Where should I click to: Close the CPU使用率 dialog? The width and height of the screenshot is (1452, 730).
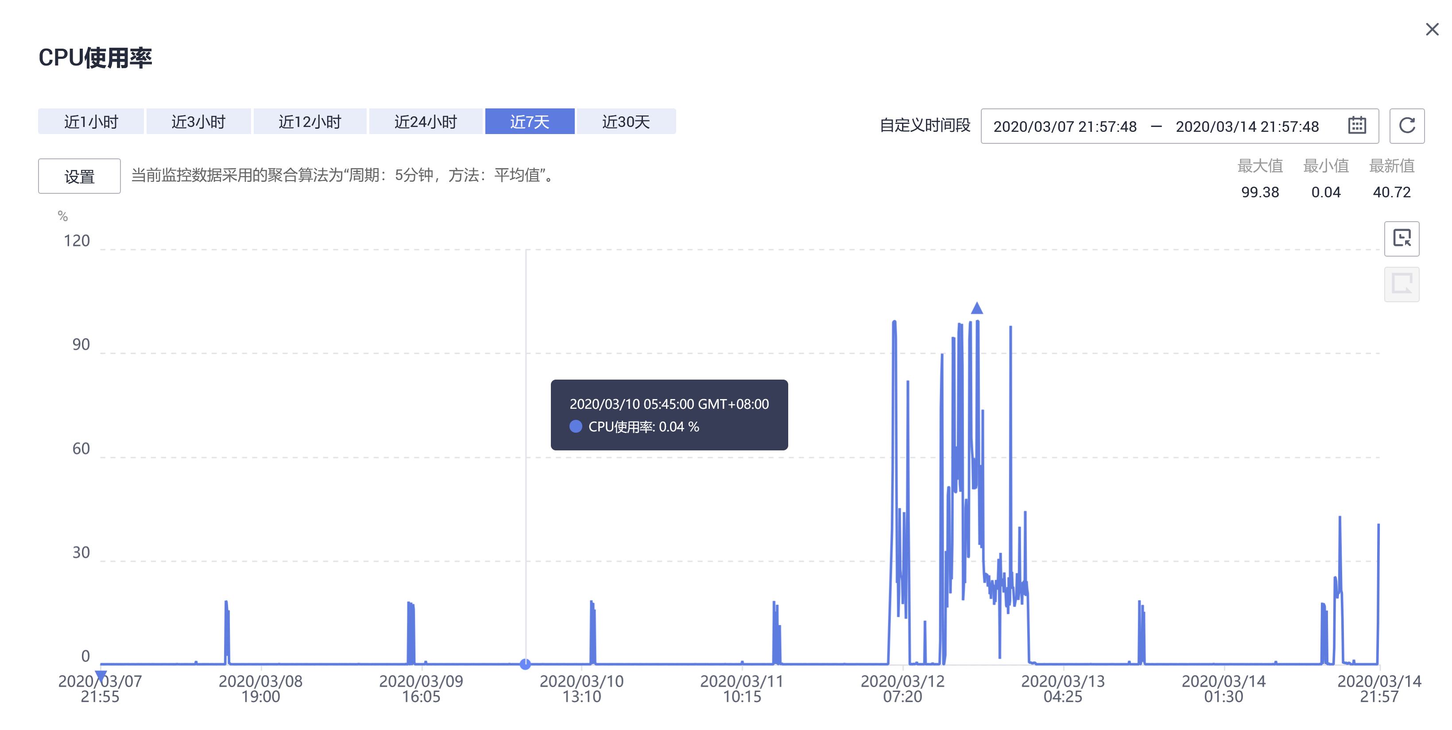click(x=1432, y=29)
